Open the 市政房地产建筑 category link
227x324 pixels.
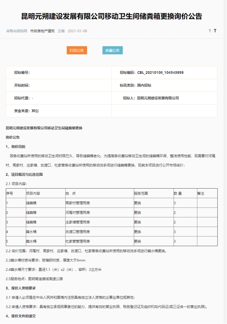pos(42,31)
